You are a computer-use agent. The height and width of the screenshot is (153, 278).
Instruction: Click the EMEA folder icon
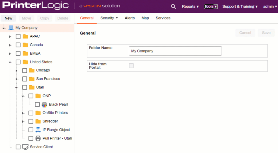pyautogui.click(x=25, y=53)
